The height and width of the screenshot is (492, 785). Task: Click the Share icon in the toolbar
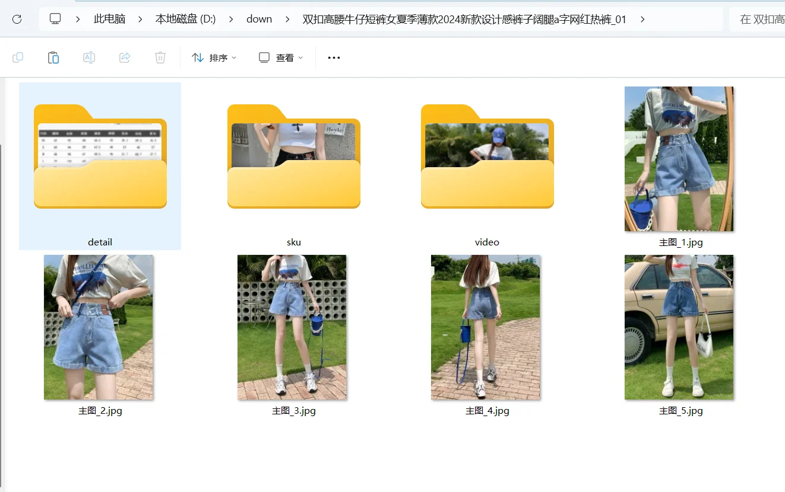pos(124,57)
